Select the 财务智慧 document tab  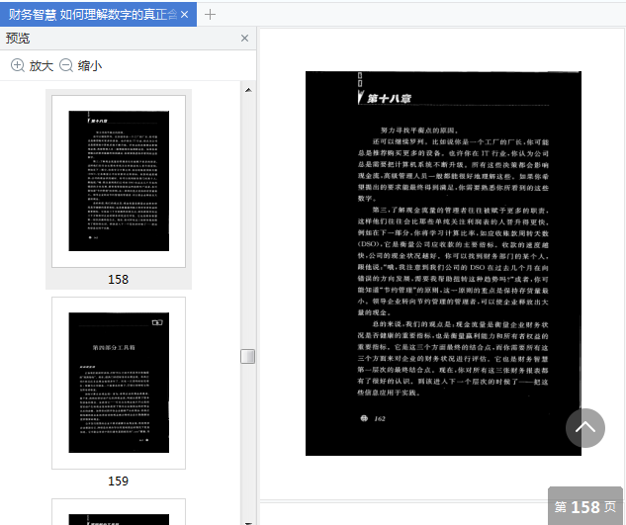(98, 15)
